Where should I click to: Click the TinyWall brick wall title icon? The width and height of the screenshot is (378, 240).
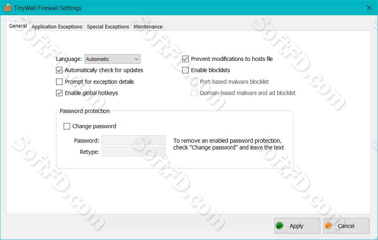pos(8,8)
